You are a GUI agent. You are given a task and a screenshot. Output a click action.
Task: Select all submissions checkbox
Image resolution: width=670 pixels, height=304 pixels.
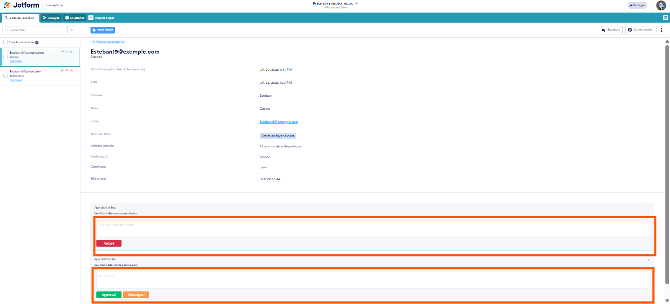[5, 42]
